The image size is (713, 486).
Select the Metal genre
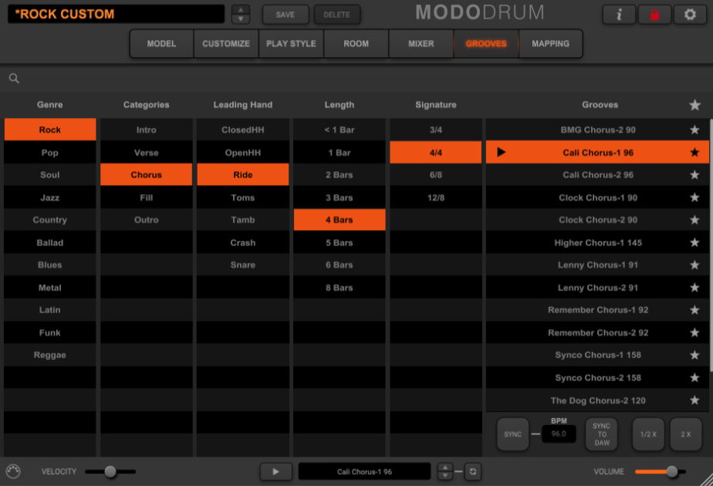[50, 288]
